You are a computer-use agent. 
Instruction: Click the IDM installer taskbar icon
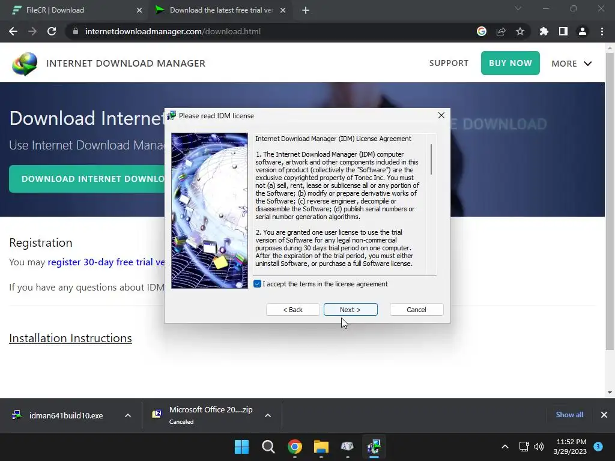(x=374, y=447)
